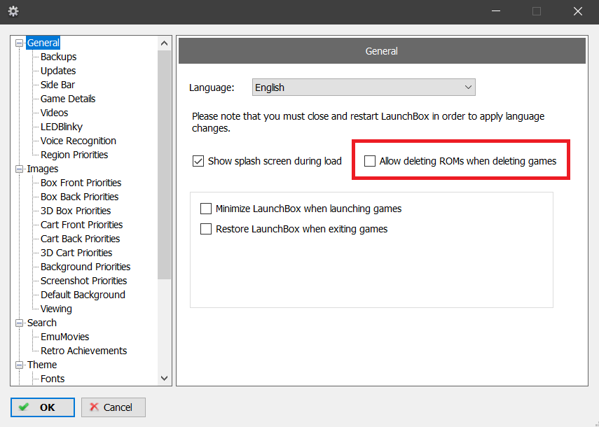Open Cart Back Priorities

tap(81, 239)
